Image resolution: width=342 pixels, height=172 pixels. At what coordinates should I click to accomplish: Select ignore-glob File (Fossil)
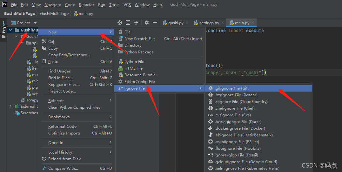coord(258,155)
